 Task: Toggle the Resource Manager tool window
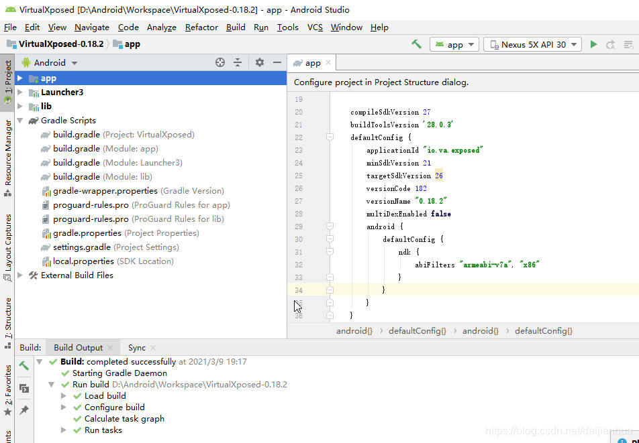tap(7, 158)
